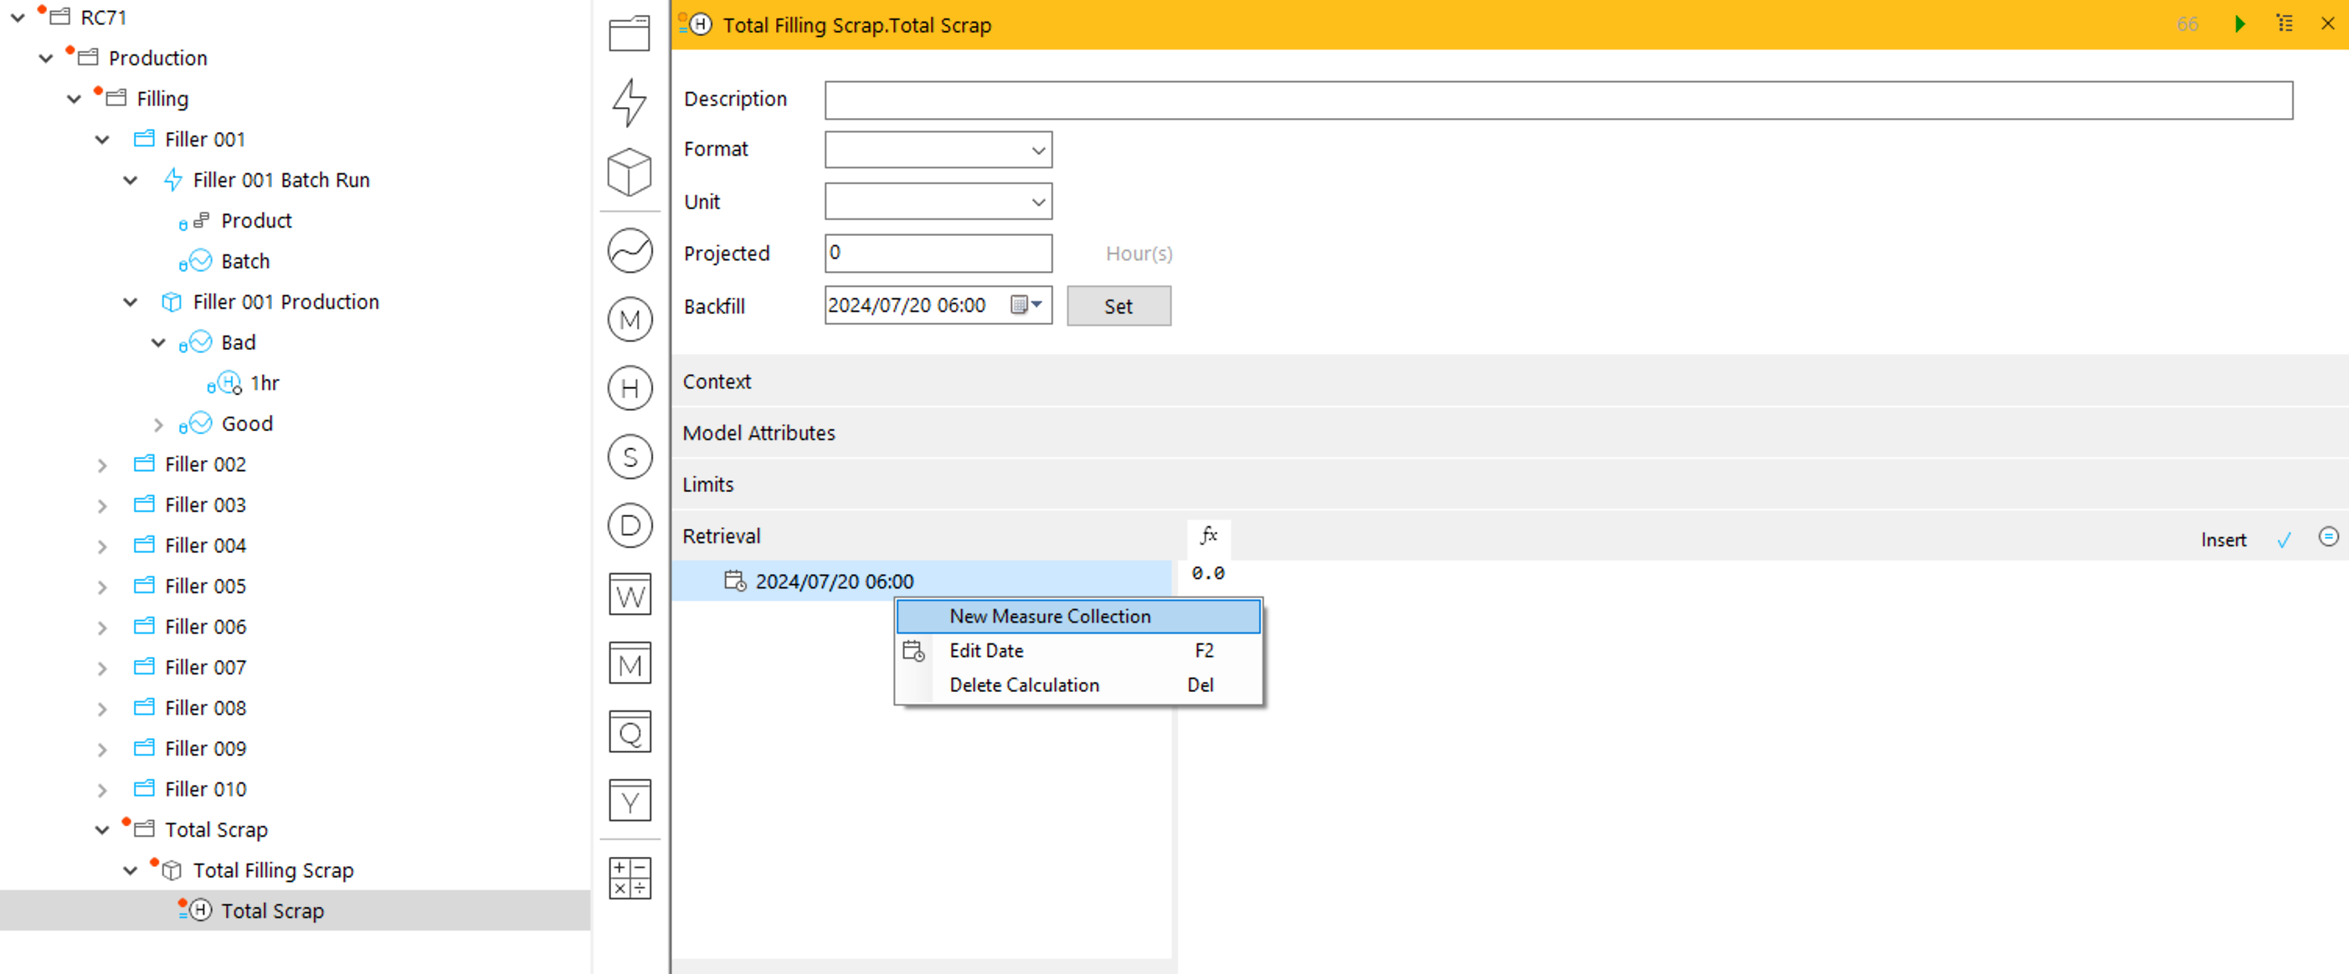2349x974 pixels.
Task: Choose Delete Calculation from context menu
Action: [1078, 685]
